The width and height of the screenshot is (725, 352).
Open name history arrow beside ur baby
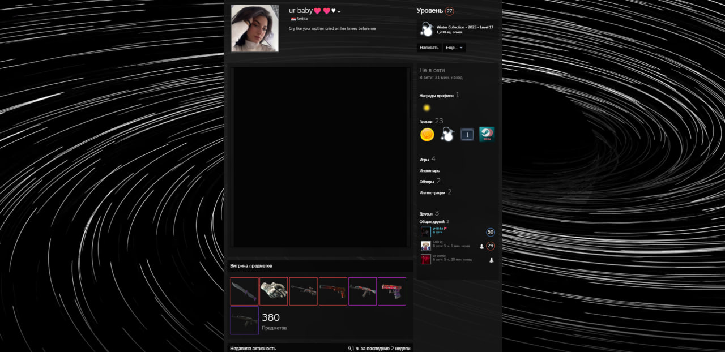[x=339, y=12]
